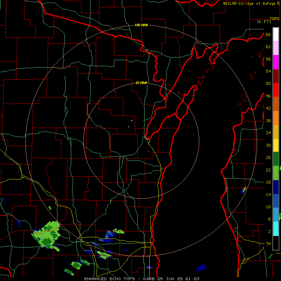The image size is (281, 281).
Task: Click the 50 NMI range ring label
Action: tap(141, 83)
